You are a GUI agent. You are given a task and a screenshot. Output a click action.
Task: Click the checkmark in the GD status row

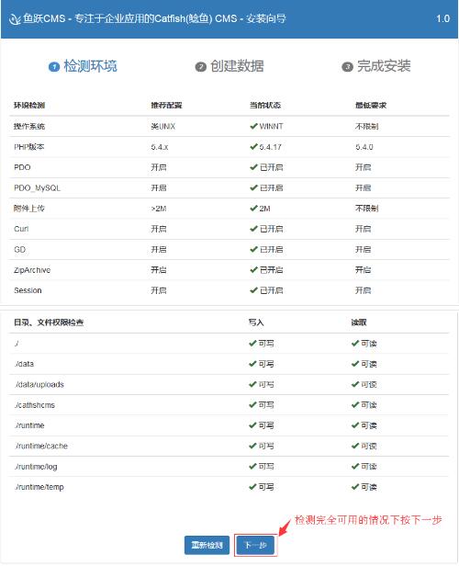253,249
